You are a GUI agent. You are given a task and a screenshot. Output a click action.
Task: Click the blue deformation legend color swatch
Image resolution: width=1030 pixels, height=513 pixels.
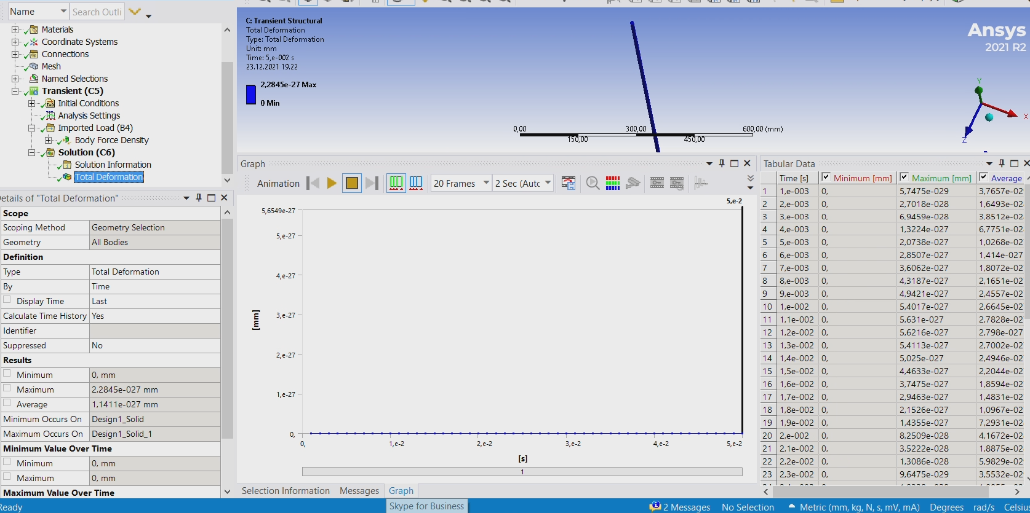251,94
